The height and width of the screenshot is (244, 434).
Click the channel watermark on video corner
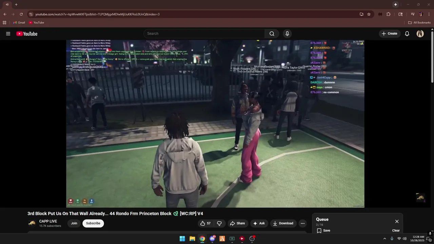point(420,198)
